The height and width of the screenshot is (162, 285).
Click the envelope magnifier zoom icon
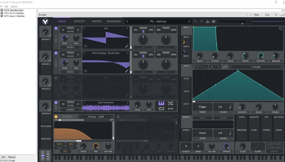(x=281, y=29)
